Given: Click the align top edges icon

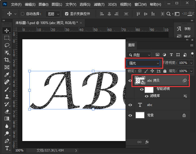Looking at the screenshot, I should point(138,14).
